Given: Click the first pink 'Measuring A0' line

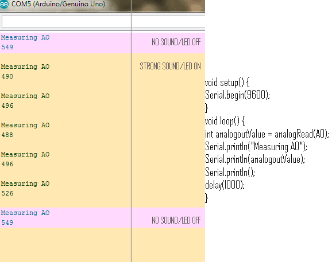Looking at the screenshot, I should click(x=25, y=37).
